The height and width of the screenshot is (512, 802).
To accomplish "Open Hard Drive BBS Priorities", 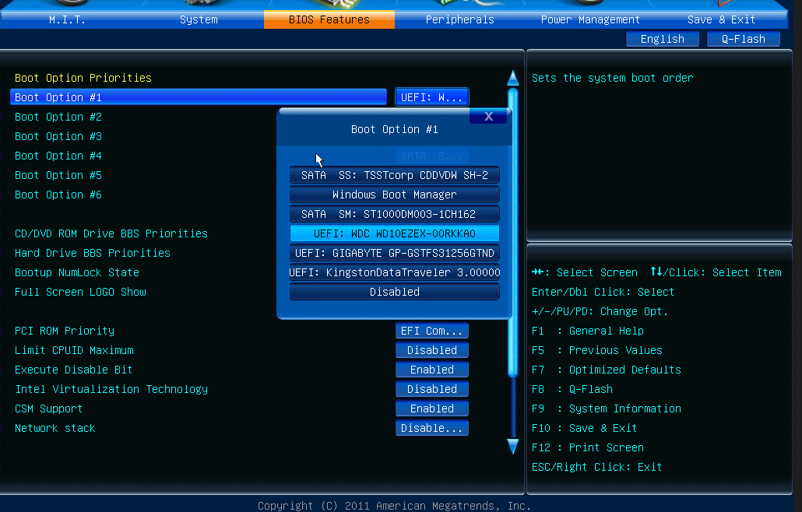I will pyautogui.click(x=93, y=253).
